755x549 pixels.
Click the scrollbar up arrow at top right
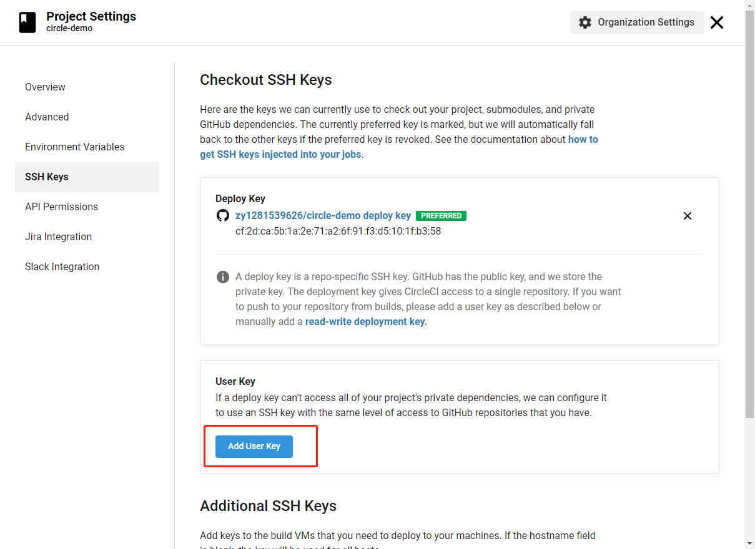[751, 5]
